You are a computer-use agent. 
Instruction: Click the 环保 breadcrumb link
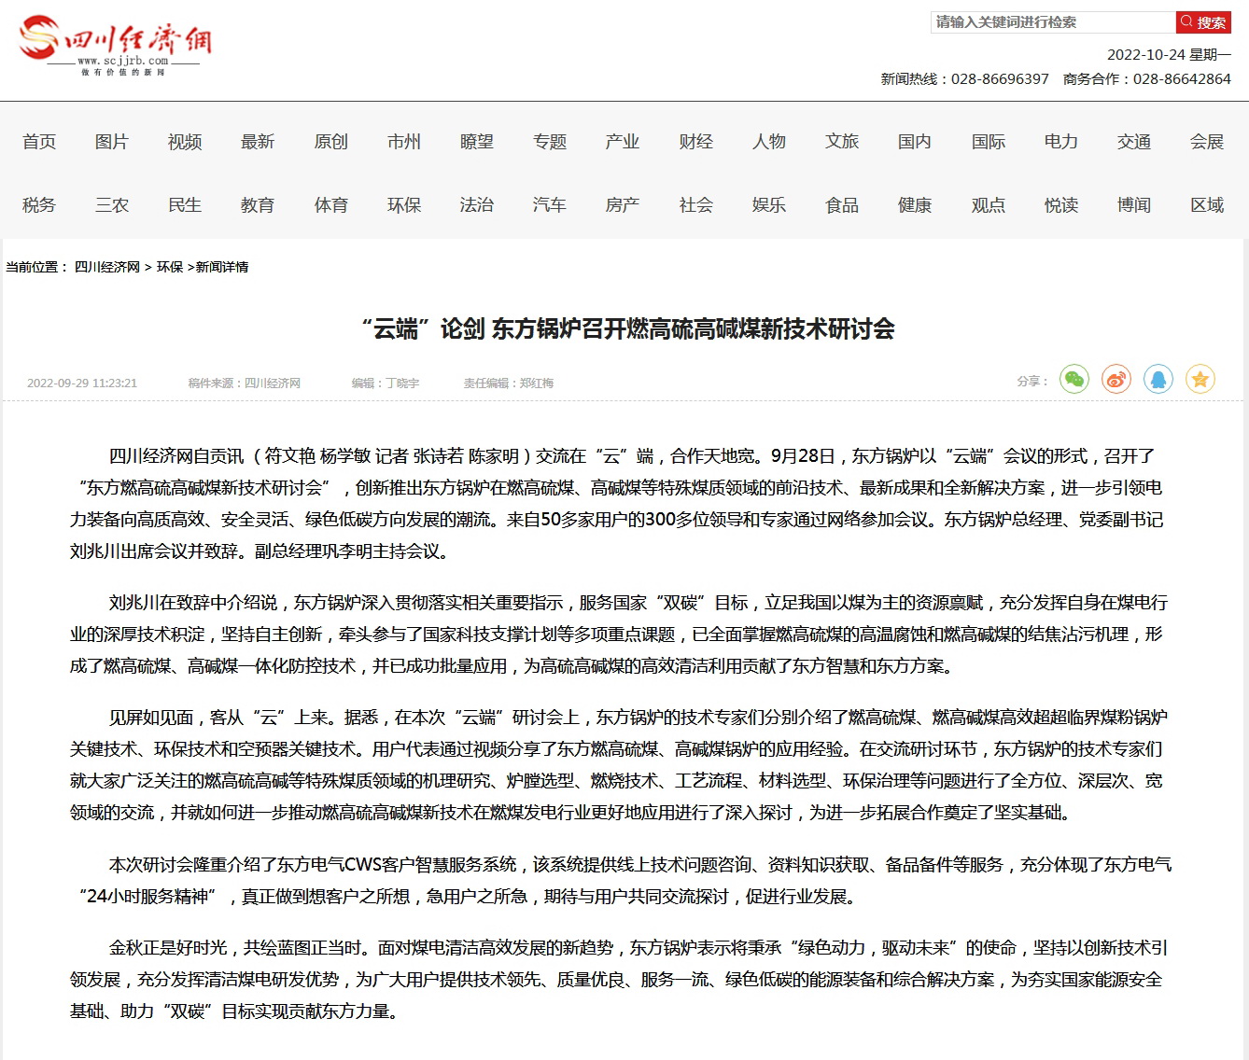tap(170, 267)
